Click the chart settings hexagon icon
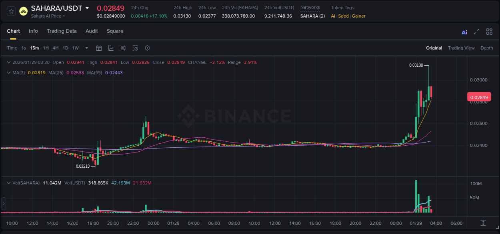 coord(147,48)
